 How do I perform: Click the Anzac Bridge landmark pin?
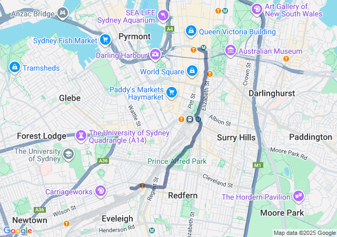coord(63,13)
